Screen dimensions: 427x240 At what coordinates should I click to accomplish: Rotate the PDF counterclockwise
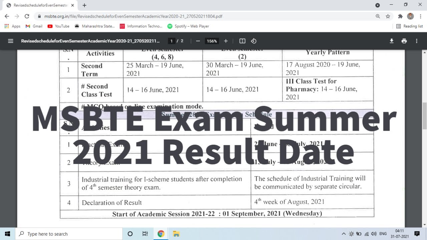pos(254,41)
